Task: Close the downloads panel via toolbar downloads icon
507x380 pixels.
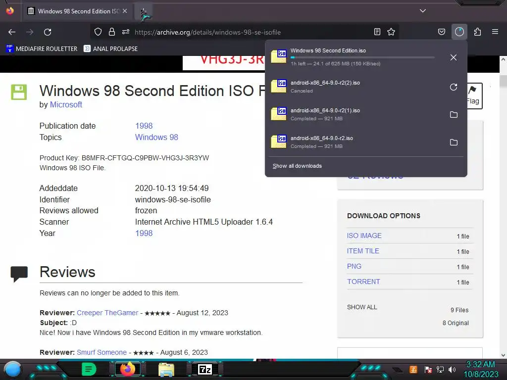Action: pyautogui.click(x=459, y=32)
